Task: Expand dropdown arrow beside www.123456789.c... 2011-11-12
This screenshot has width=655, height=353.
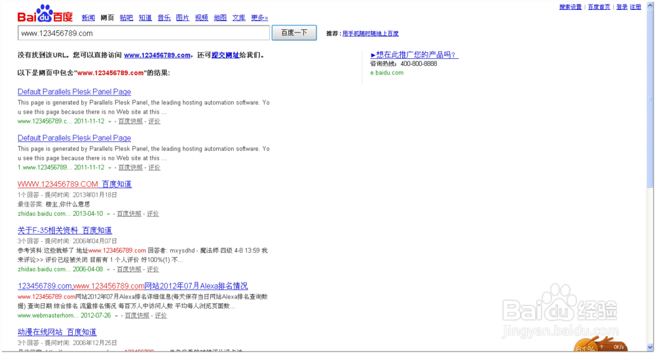Action: (109, 122)
